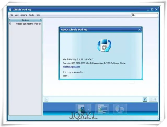This screenshot has width=167, height=127.
Task: Click the Devices panel header
Action: [25, 20]
